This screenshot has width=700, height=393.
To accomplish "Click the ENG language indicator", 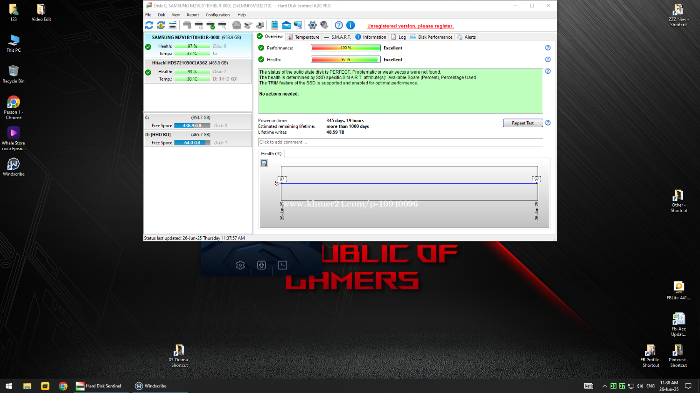I will click(x=651, y=386).
